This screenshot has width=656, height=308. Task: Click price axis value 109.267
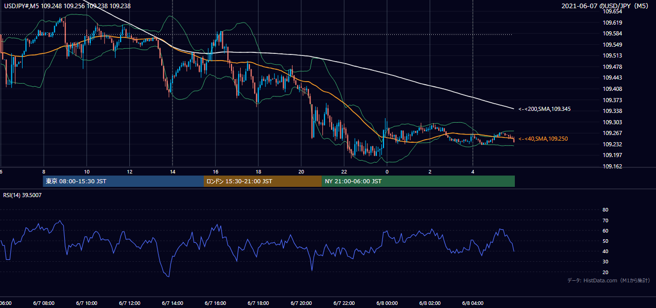tap(613, 133)
